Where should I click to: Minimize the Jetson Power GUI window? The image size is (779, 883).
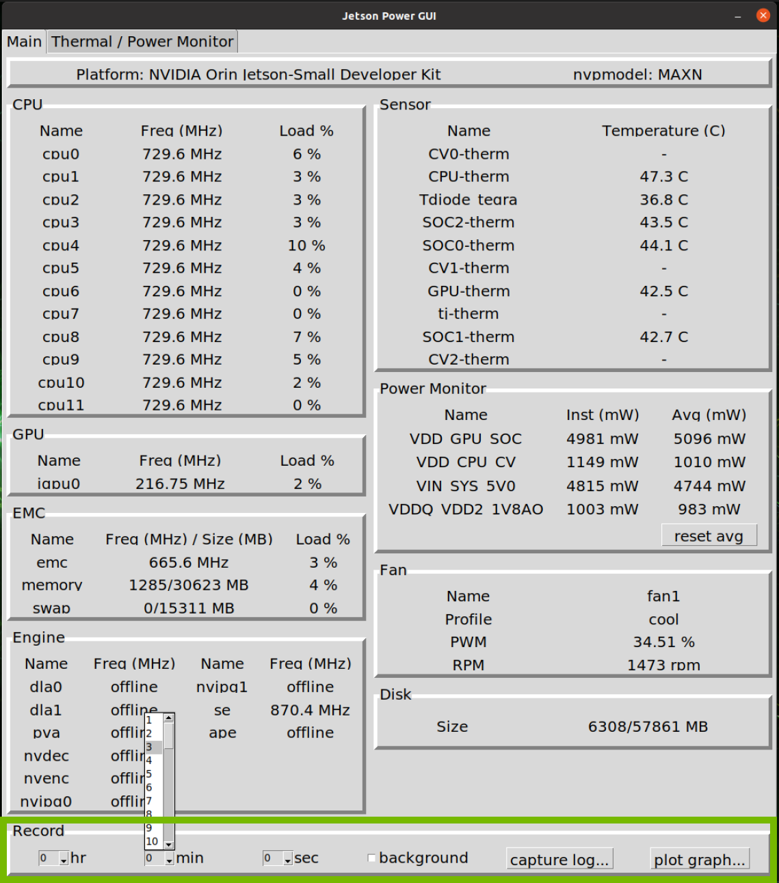tap(738, 16)
